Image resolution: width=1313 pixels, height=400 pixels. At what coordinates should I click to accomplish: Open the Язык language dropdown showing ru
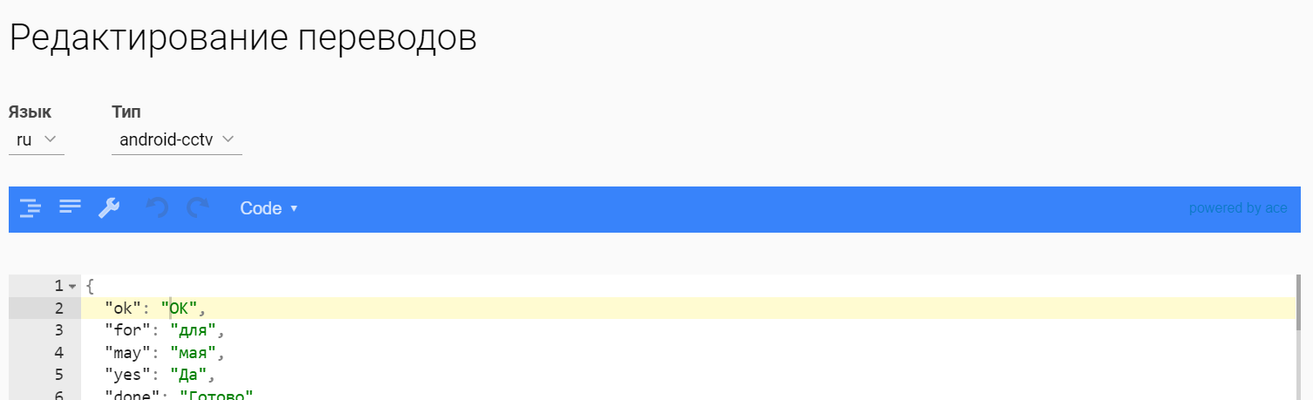pyautogui.click(x=36, y=139)
